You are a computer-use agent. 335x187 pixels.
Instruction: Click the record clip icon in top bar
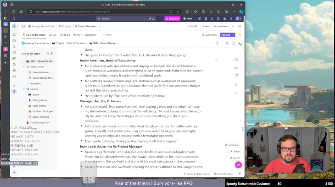click(x=212, y=19)
